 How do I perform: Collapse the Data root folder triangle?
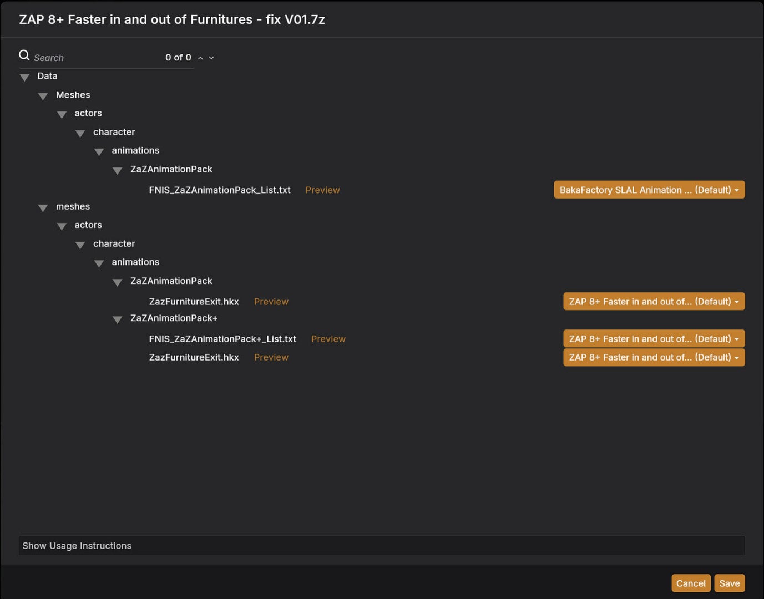pyautogui.click(x=24, y=77)
